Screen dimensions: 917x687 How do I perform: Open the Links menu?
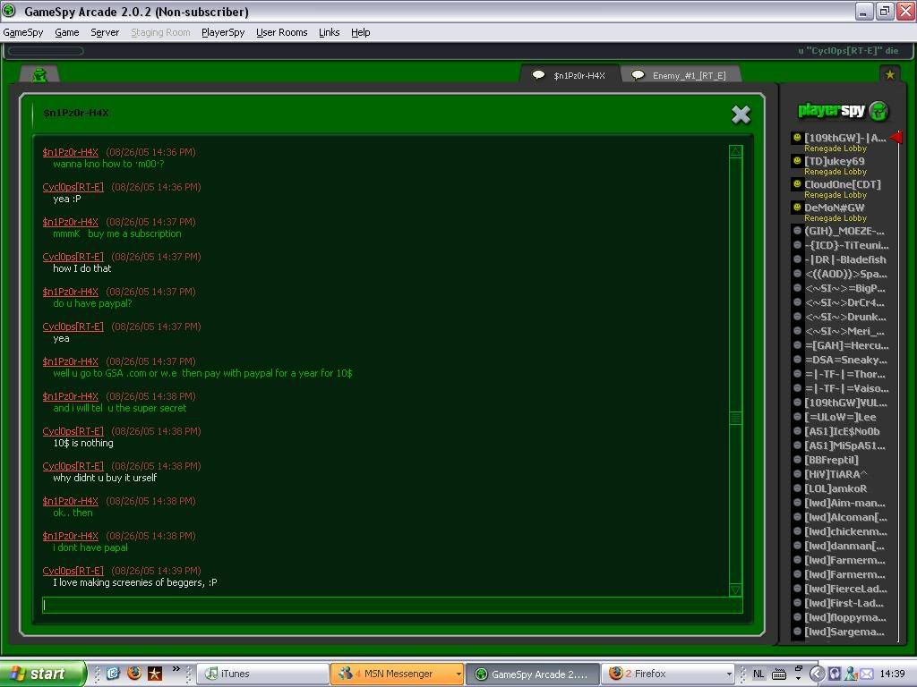(329, 32)
